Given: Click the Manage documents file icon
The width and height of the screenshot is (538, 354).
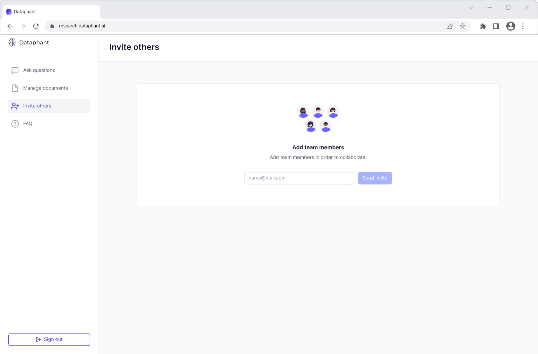Looking at the screenshot, I should tap(15, 88).
